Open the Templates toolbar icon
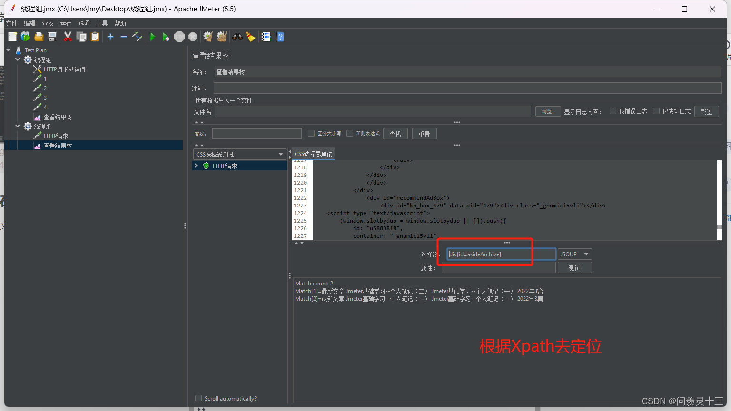This screenshot has width=731, height=411. pyautogui.click(x=25, y=37)
